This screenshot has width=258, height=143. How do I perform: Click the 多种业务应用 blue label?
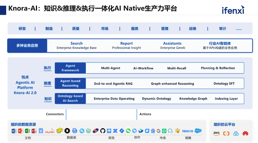pyautogui.click(x=27, y=46)
